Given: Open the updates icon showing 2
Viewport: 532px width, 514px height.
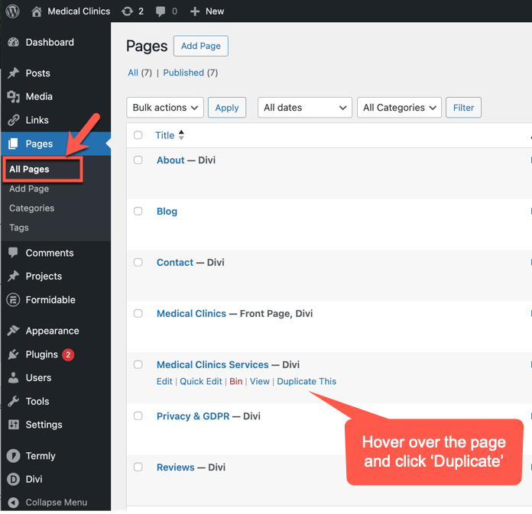Looking at the screenshot, I should pos(127,11).
